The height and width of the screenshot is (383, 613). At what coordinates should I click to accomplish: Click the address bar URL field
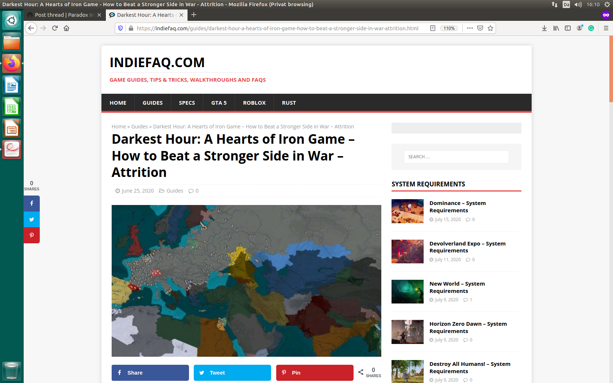point(277,28)
